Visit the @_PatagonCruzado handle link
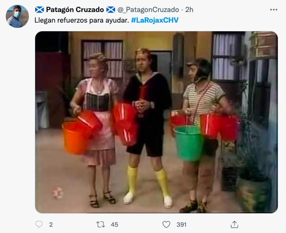Screen dimensions: 286x233 (148, 10)
